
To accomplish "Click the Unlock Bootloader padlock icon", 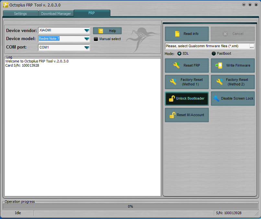I will [172, 98].
